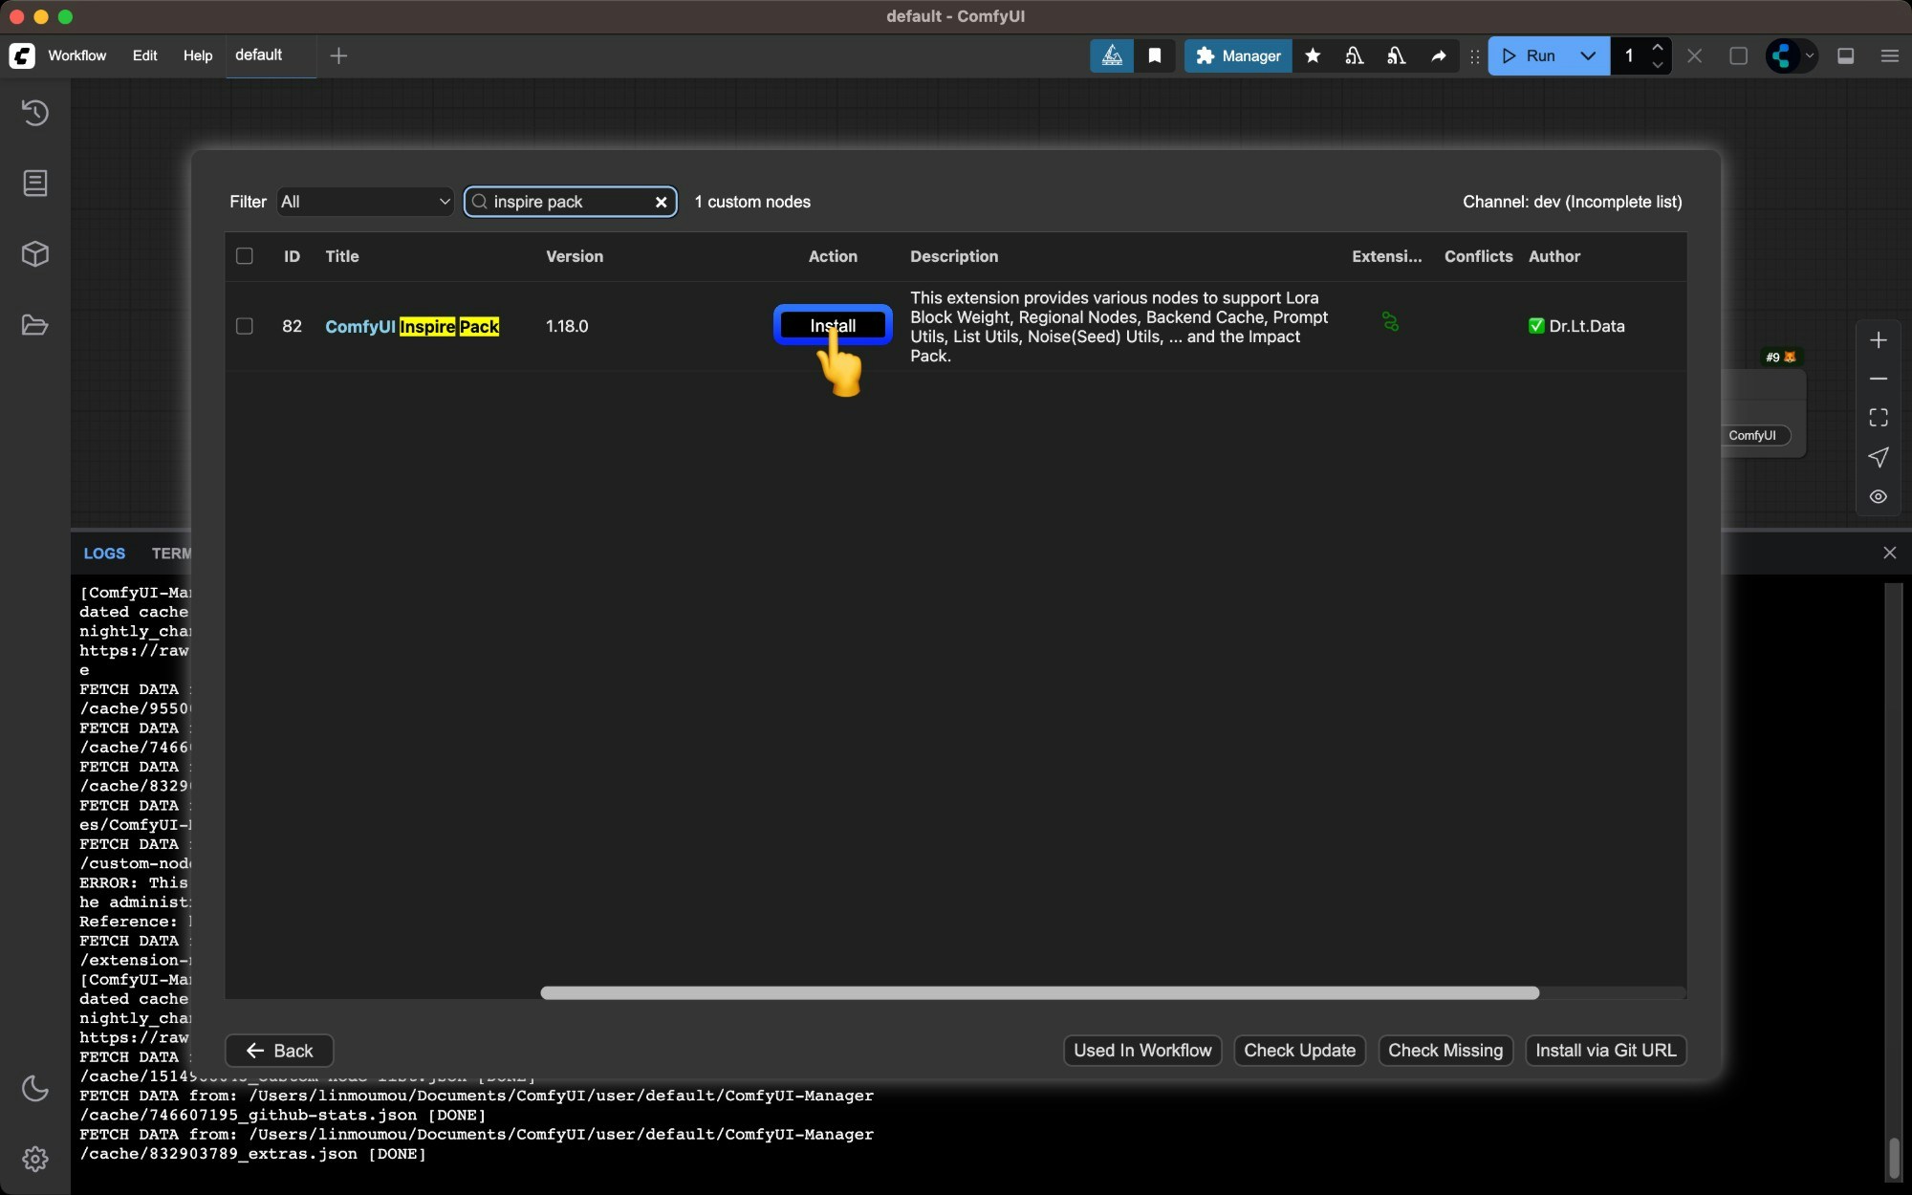
Task: Open the Filter dropdown set to All
Action: pos(364,202)
